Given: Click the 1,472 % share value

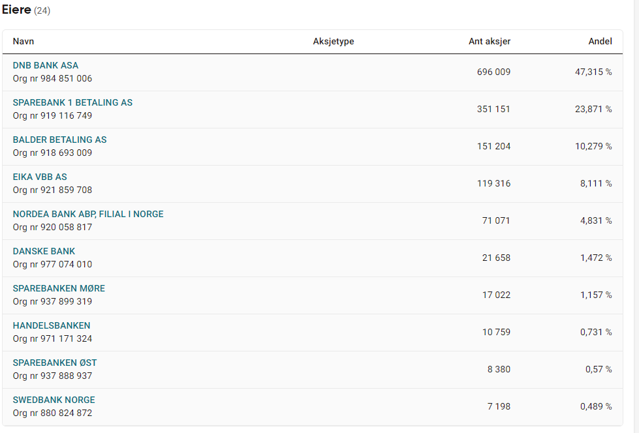Looking at the screenshot, I should [x=596, y=258].
